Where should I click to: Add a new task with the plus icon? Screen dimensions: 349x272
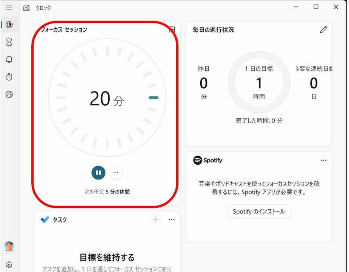click(x=156, y=219)
